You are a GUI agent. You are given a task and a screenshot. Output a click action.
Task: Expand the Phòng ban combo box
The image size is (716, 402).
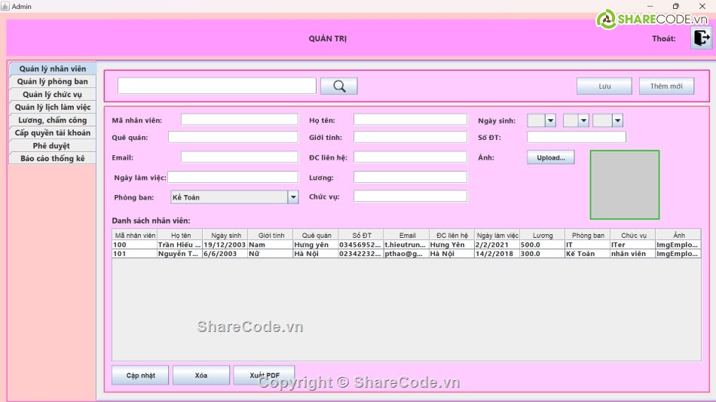pyautogui.click(x=293, y=197)
